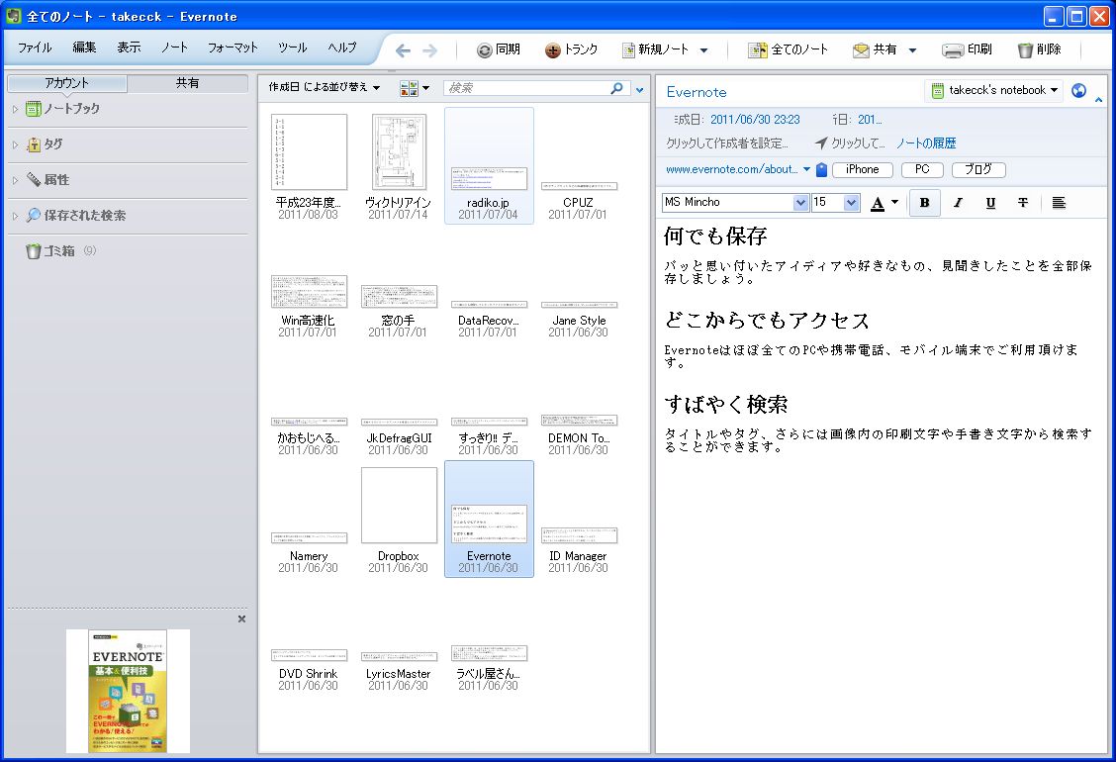
Task: Click the www.evernote.com/about source link
Action: click(732, 169)
